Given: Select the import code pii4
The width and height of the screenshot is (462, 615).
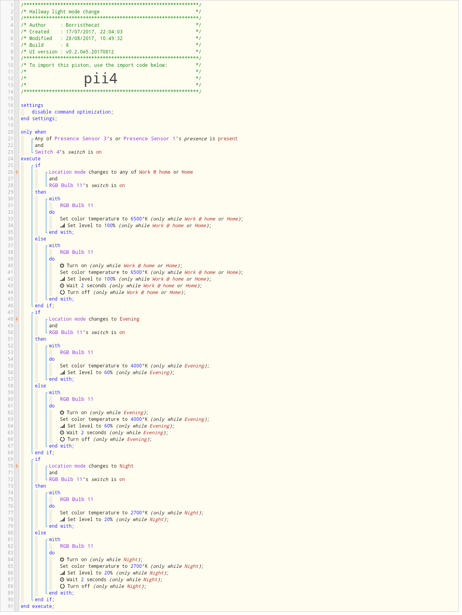Looking at the screenshot, I should [101, 79].
